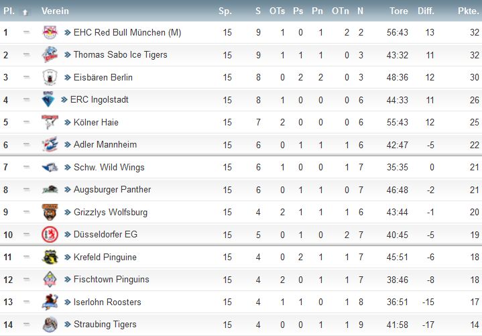Click the double-chevron beside Kölner Haie
This screenshot has height=336, width=482.
coord(67,122)
